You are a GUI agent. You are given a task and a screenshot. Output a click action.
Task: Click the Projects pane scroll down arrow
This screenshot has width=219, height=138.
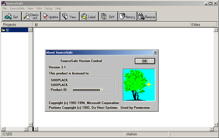tap(30, 125)
